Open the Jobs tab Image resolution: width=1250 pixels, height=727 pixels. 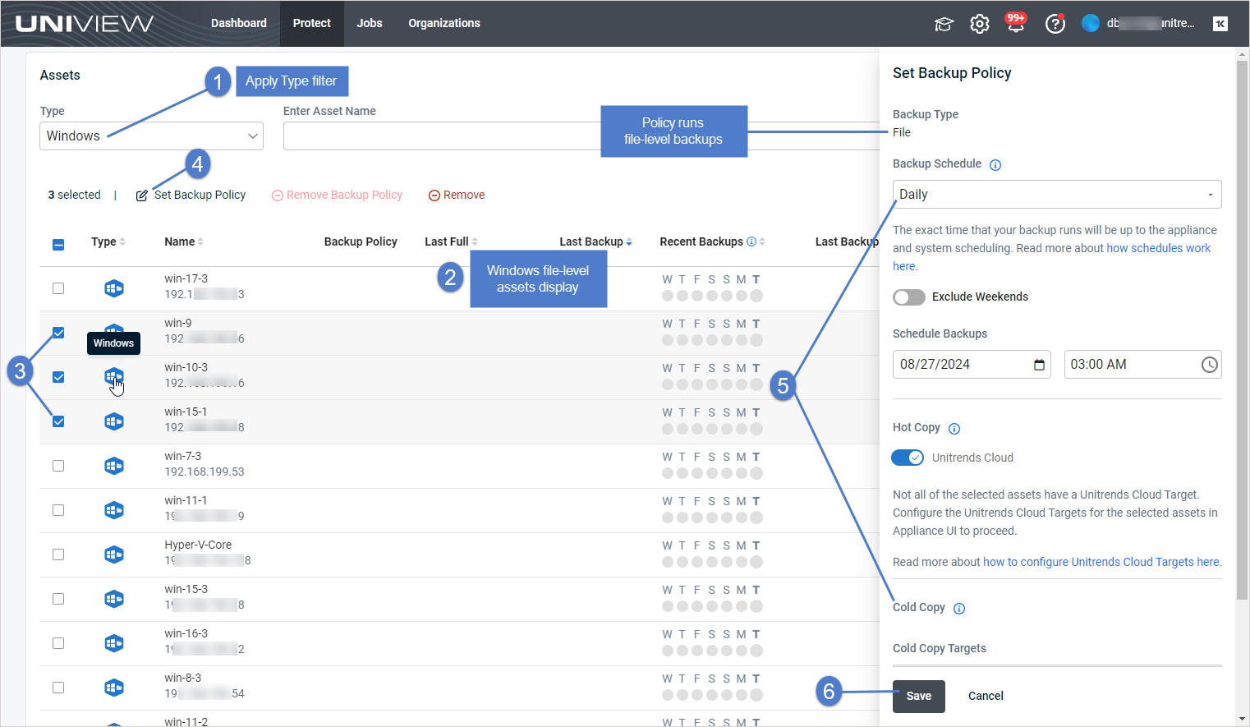click(x=370, y=23)
